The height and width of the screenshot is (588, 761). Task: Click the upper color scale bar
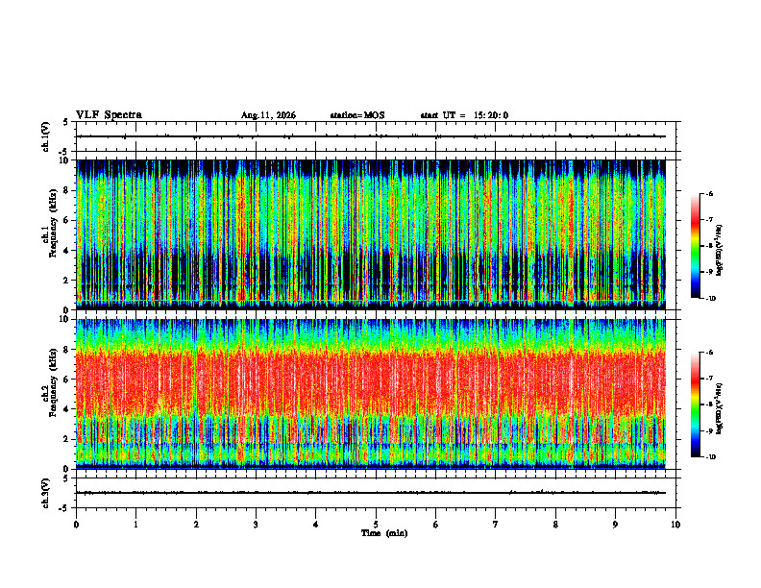coord(695,246)
